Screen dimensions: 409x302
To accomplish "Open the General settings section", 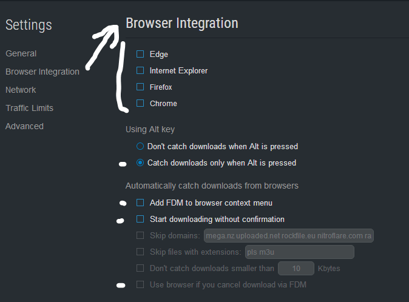I will click(x=21, y=53).
